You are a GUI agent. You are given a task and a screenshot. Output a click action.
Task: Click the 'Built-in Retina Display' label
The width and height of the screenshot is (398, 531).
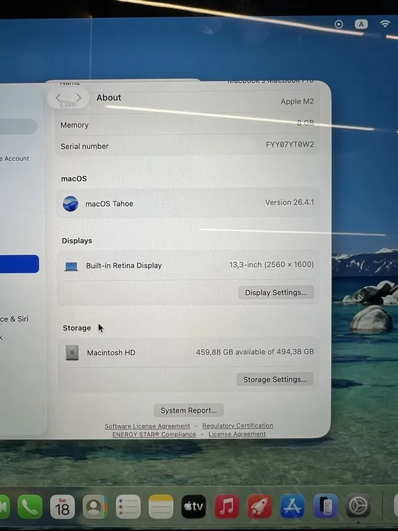coord(124,265)
